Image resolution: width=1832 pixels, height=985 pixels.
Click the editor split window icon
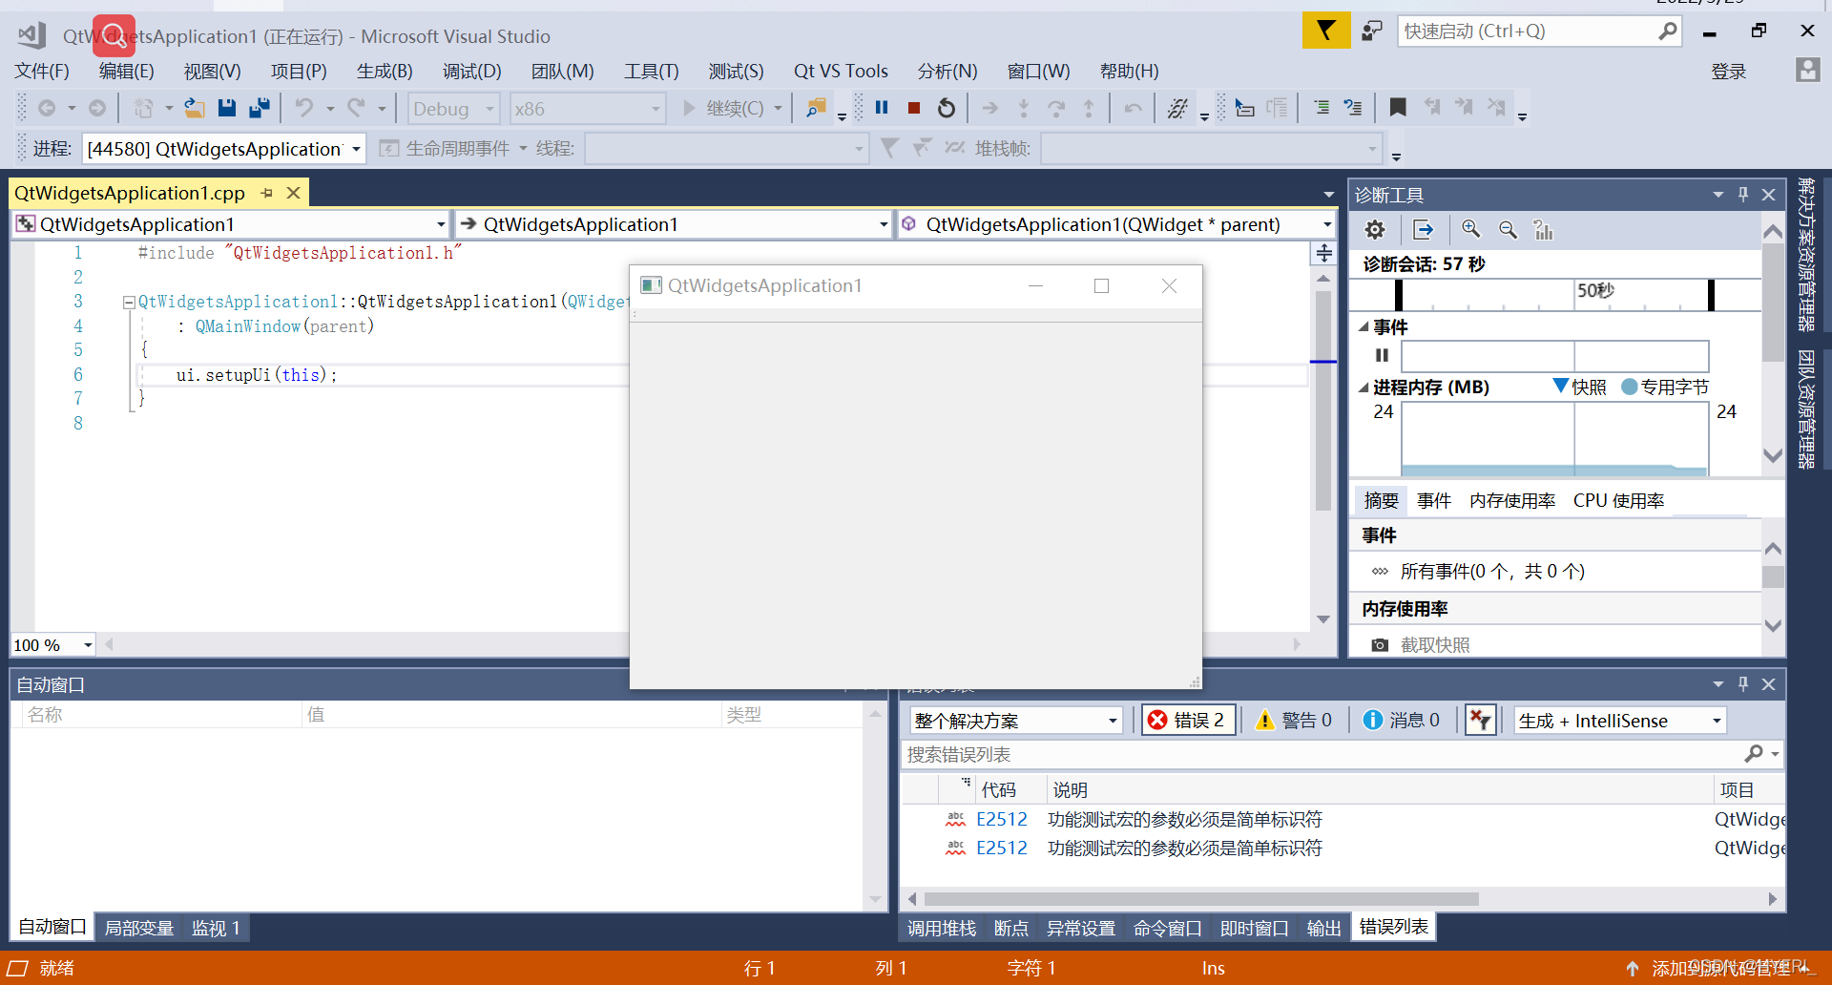pyautogui.click(x=1324, y=253)
